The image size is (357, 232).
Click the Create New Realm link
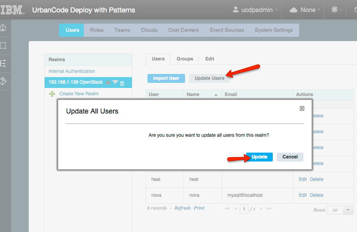79,94
